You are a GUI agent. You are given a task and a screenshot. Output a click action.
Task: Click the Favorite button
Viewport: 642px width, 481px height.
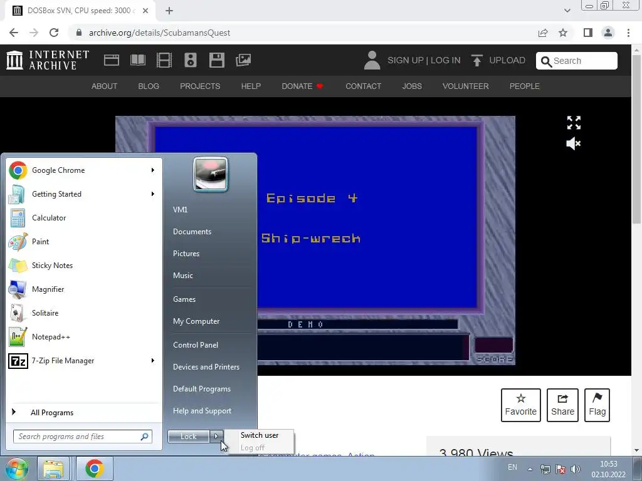click(x=521, y=405)
